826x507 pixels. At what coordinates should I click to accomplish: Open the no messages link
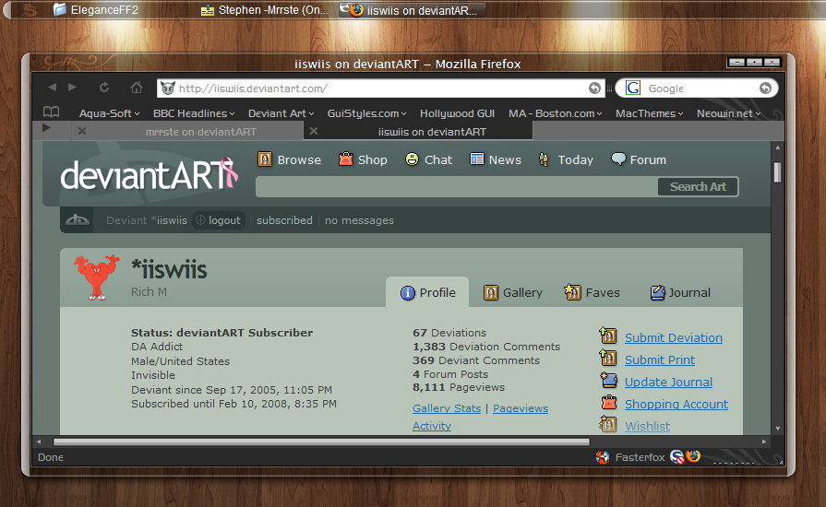click(359, 220)
